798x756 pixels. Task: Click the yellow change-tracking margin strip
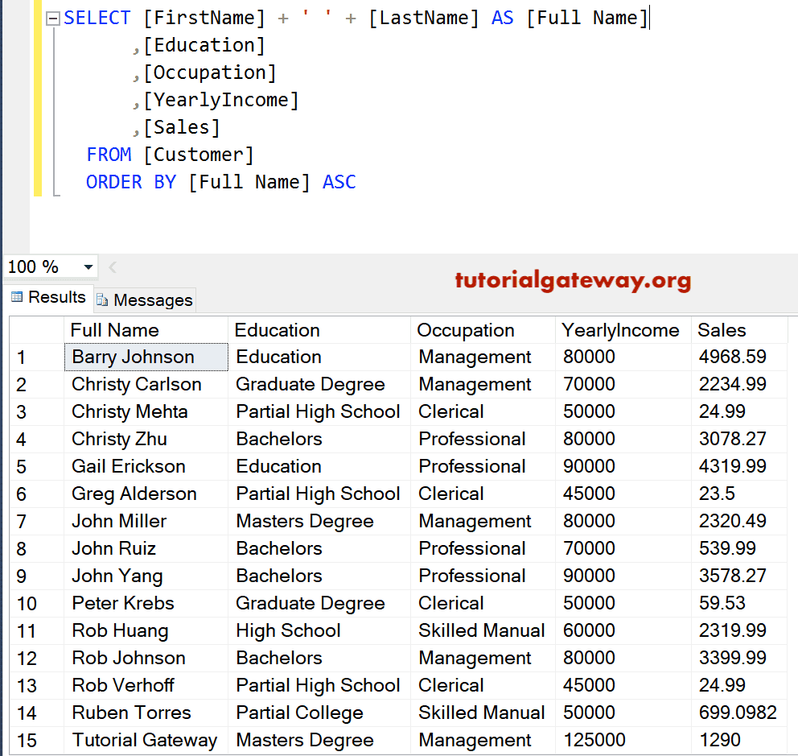tap(38, 97)
